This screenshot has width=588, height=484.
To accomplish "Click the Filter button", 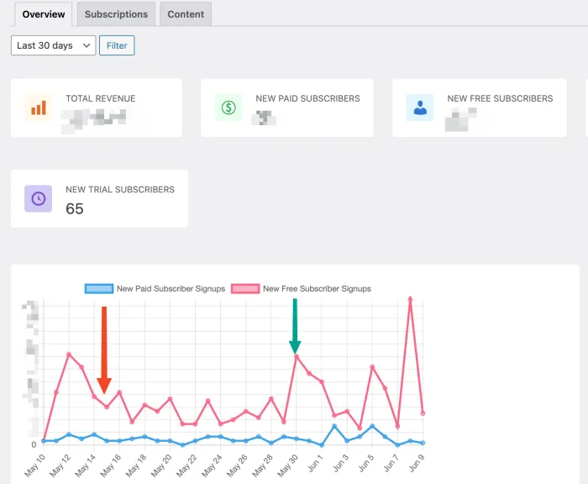I will click(x=117, y=45).
